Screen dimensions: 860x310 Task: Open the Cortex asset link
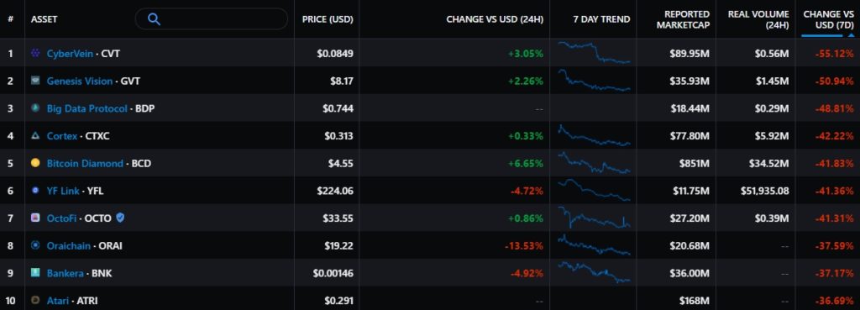pos(62,136)
